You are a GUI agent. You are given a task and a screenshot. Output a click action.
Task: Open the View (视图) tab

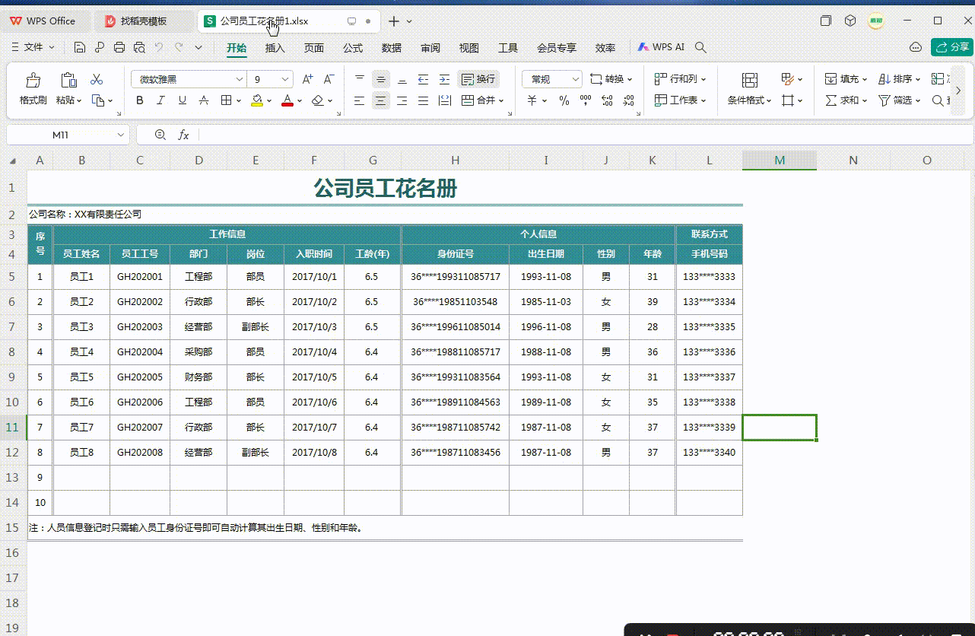tap(469, 47)
